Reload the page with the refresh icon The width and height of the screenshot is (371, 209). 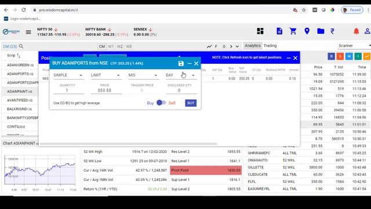click(24, 10)
